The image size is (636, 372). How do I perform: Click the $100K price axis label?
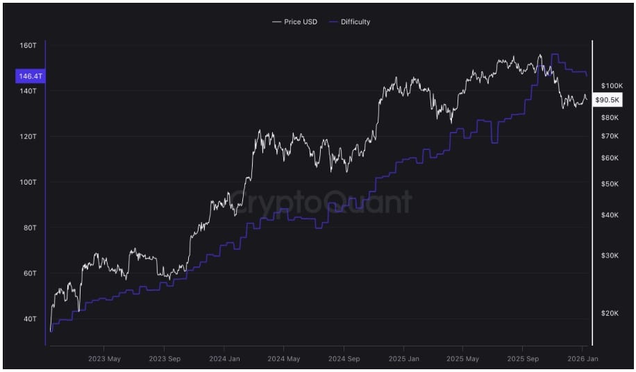(612, 86)
